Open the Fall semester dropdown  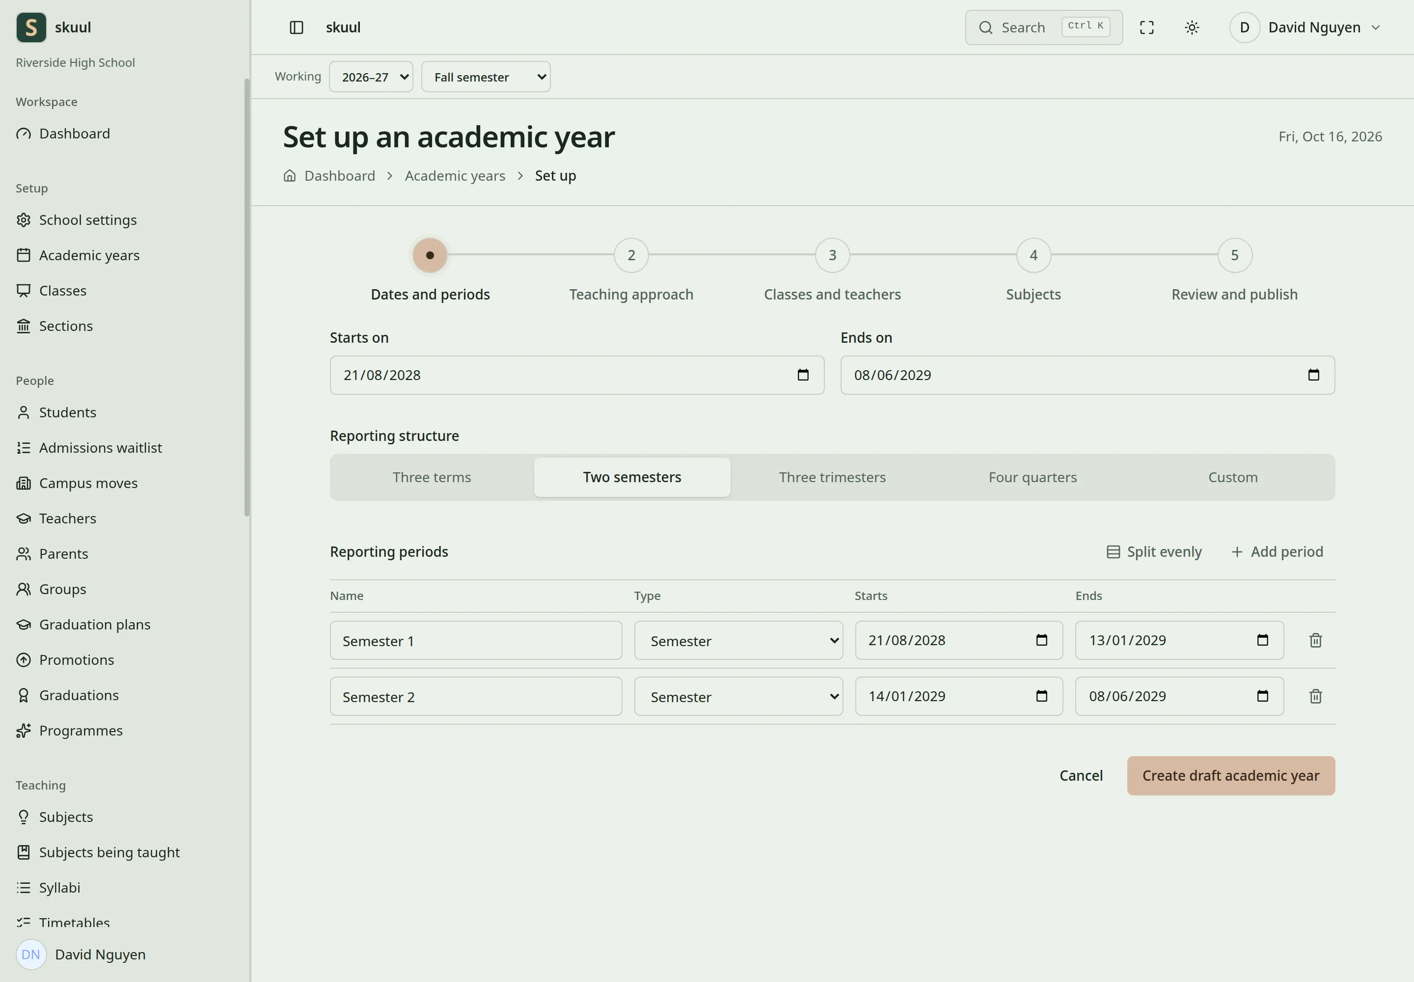(486, 77)
